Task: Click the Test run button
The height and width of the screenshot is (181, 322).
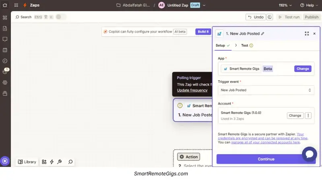Action: point(289,17)
